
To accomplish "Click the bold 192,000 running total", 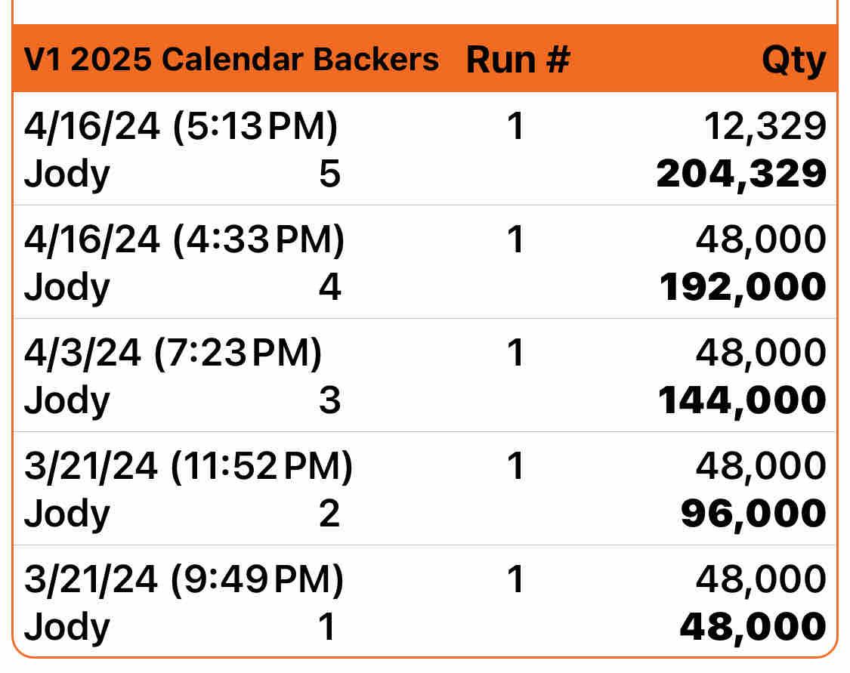I will click(743, 287).
